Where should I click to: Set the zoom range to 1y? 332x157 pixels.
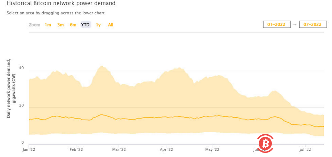98,25
